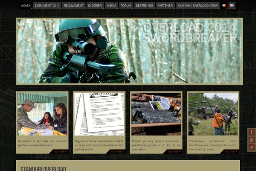Viewport: 256px width, 171px height.
Task: Click text 'Informatii si formular de inscriere'
Action: (42, 141)
